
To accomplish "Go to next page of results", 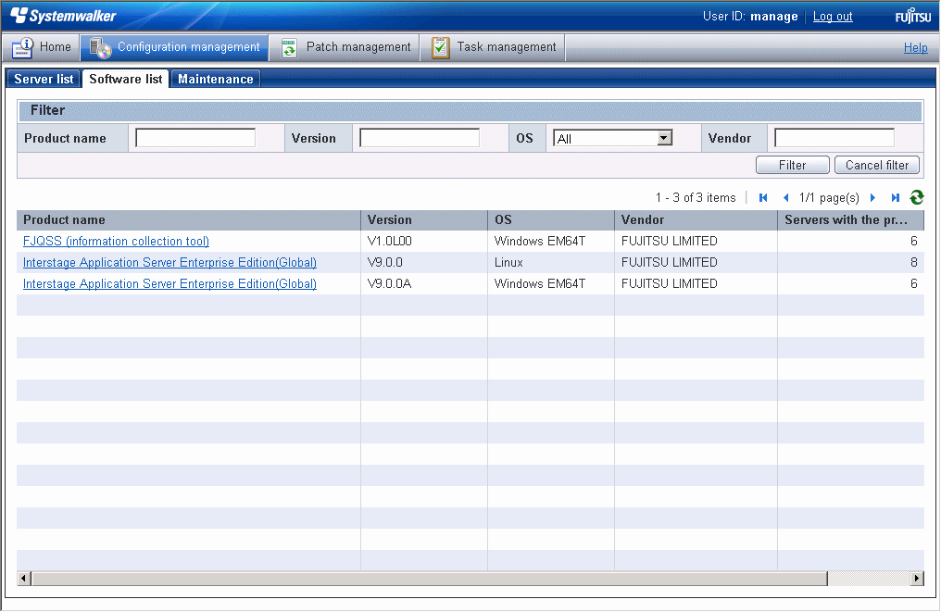I will tap(872, 197).
